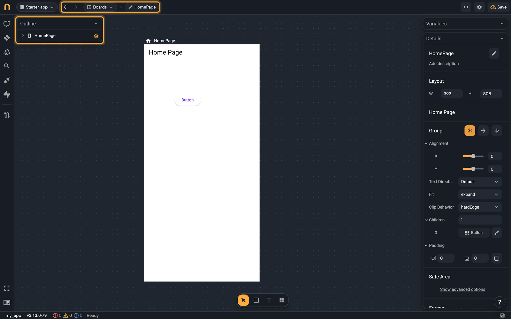The width and height of the screenshot is (511, 319).
Task: Open keyboard shortcuts icon
Action: point(7,302)
